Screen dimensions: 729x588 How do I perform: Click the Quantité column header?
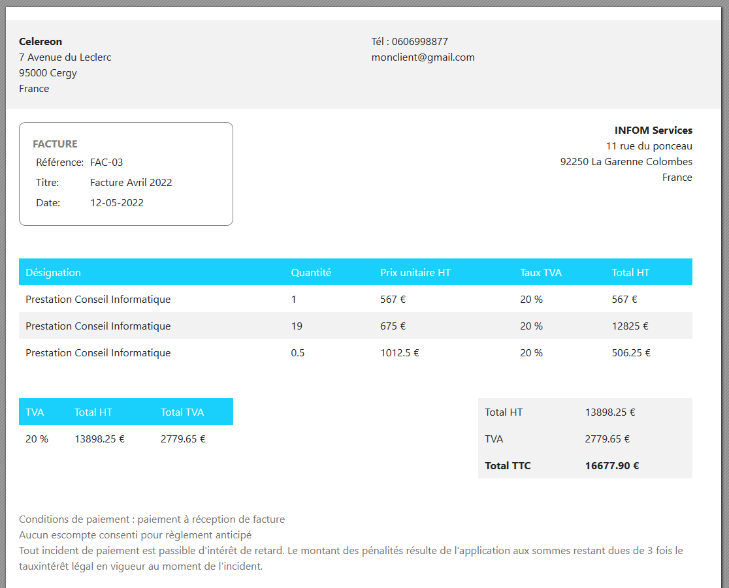pyautogui.click(x=311, y=273)
